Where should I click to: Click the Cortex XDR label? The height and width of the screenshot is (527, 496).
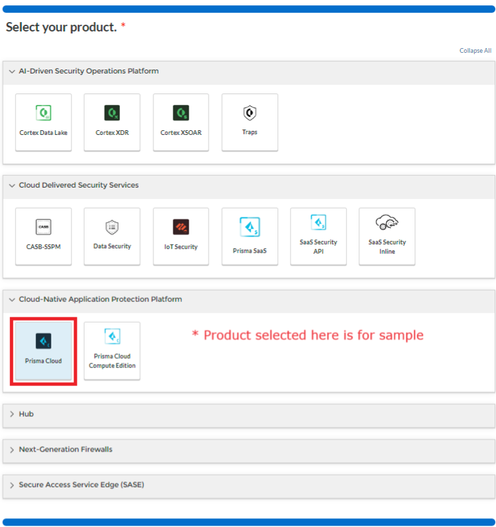click(x=112, y=133)
